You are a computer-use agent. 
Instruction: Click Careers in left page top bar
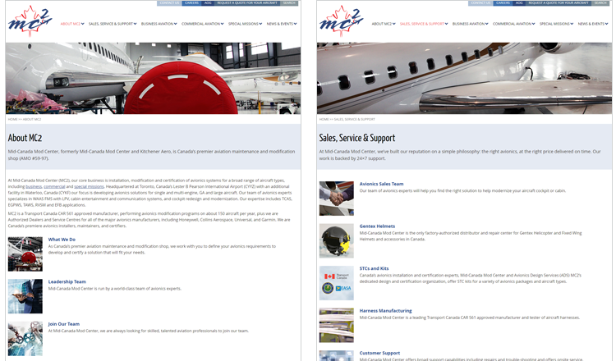click(191, 2)
